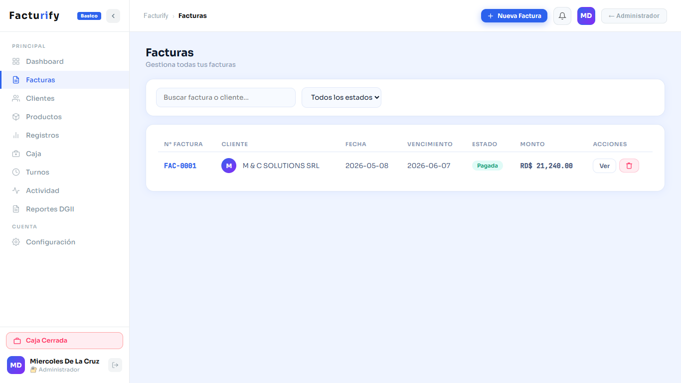Click the CLIENTE column header
This screenshot has width=681, height=383.
tap(235, 144)
